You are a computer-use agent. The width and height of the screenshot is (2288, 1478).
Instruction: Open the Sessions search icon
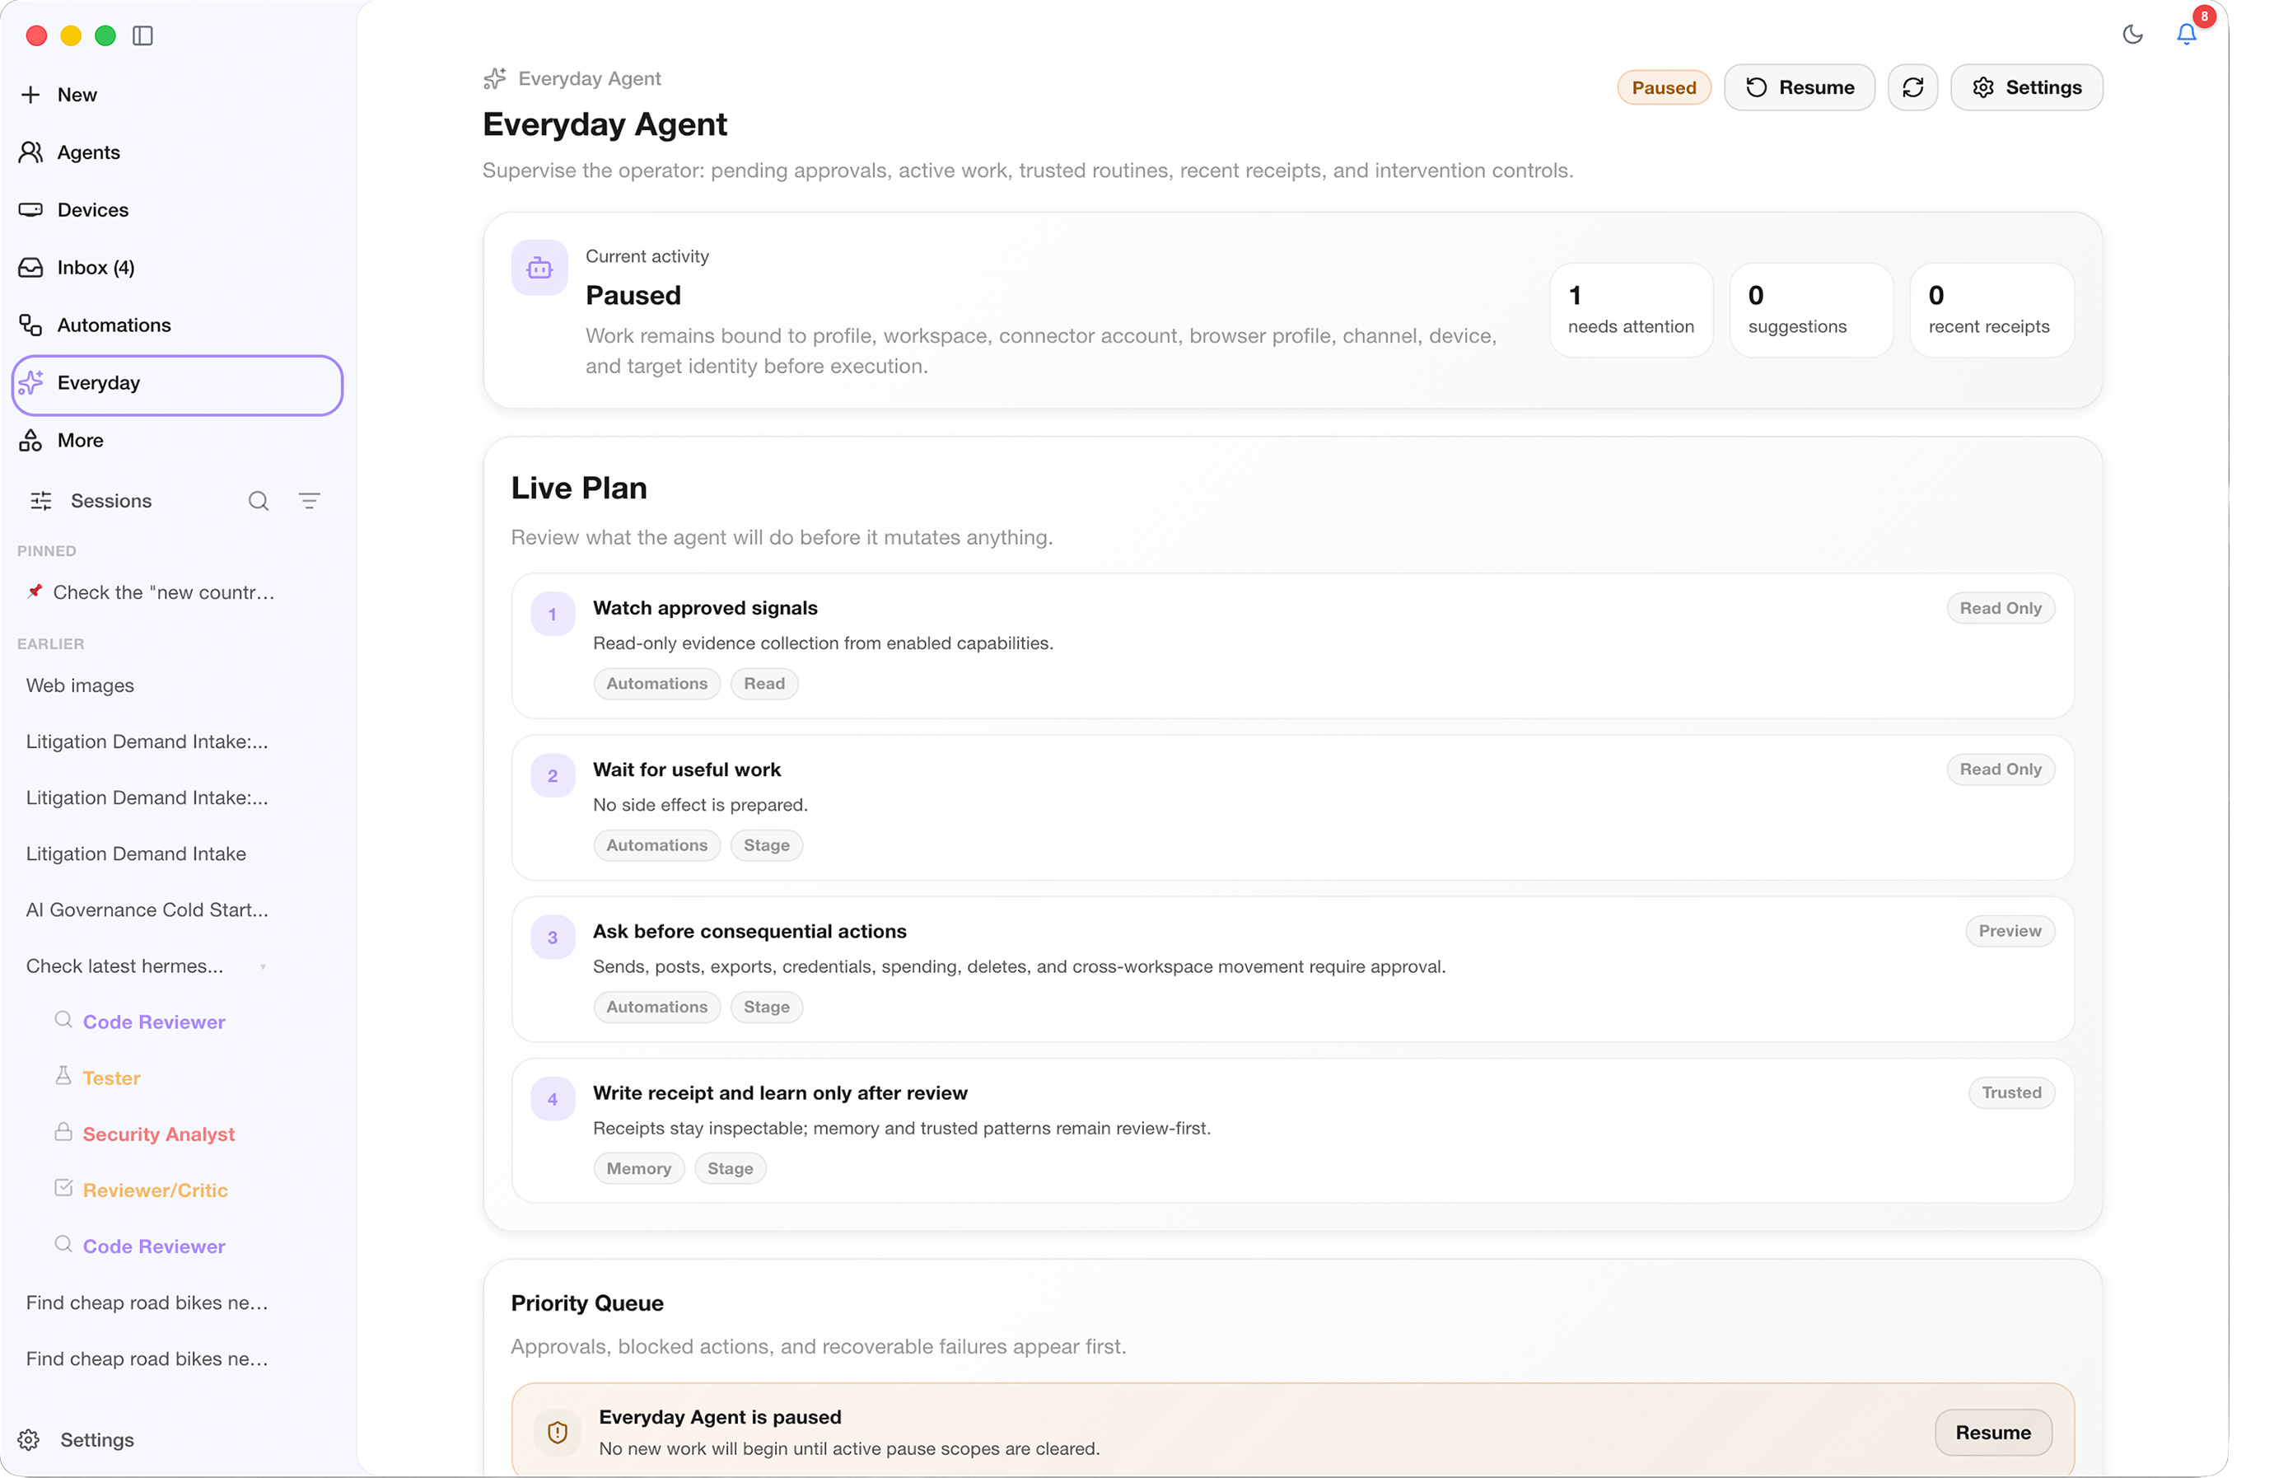point(258,500)
